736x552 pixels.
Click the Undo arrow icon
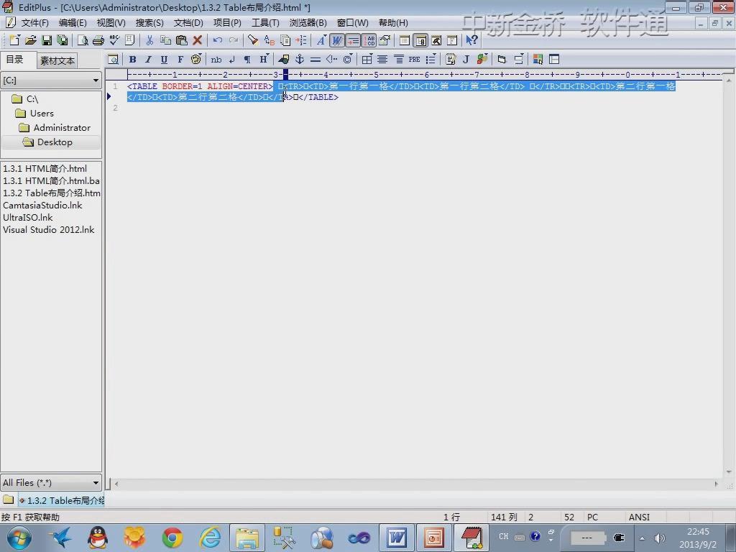(217, 40)
